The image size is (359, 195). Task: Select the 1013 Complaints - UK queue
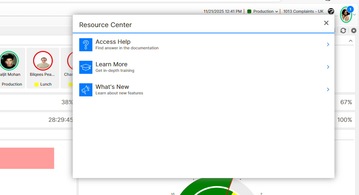click(x=303, y=11)
